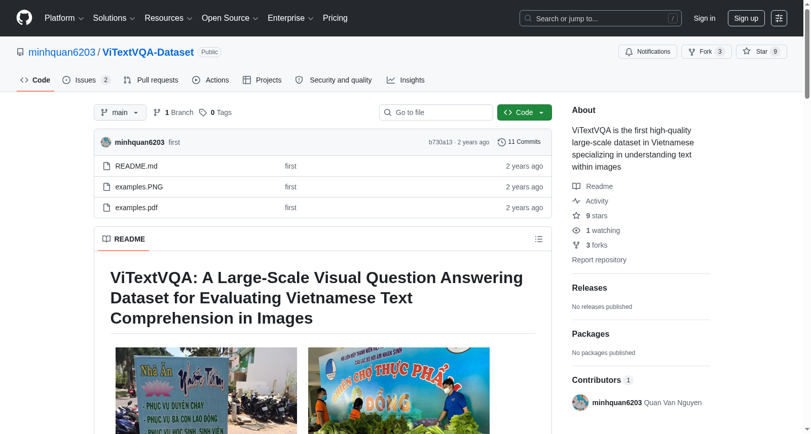
Task: Click the Fork icon button
Action: [692, 52]
